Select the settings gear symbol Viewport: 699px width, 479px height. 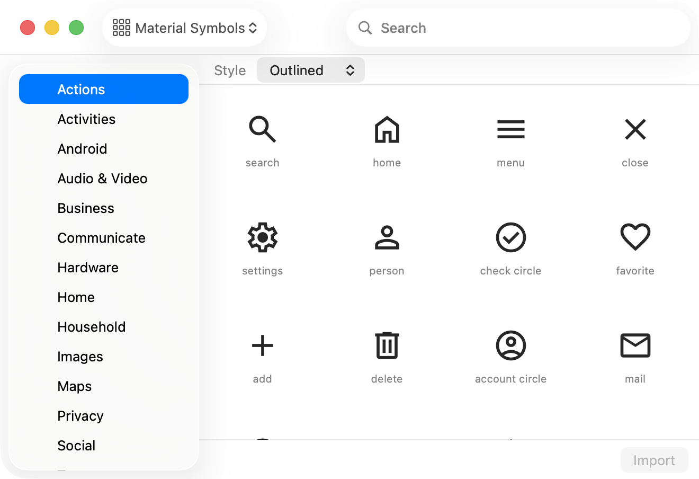coord(263,237)
